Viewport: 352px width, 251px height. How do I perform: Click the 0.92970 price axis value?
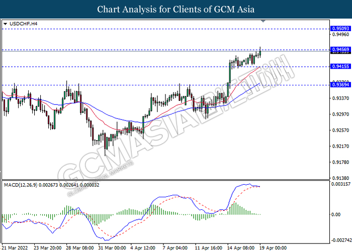tap(341, 114)
